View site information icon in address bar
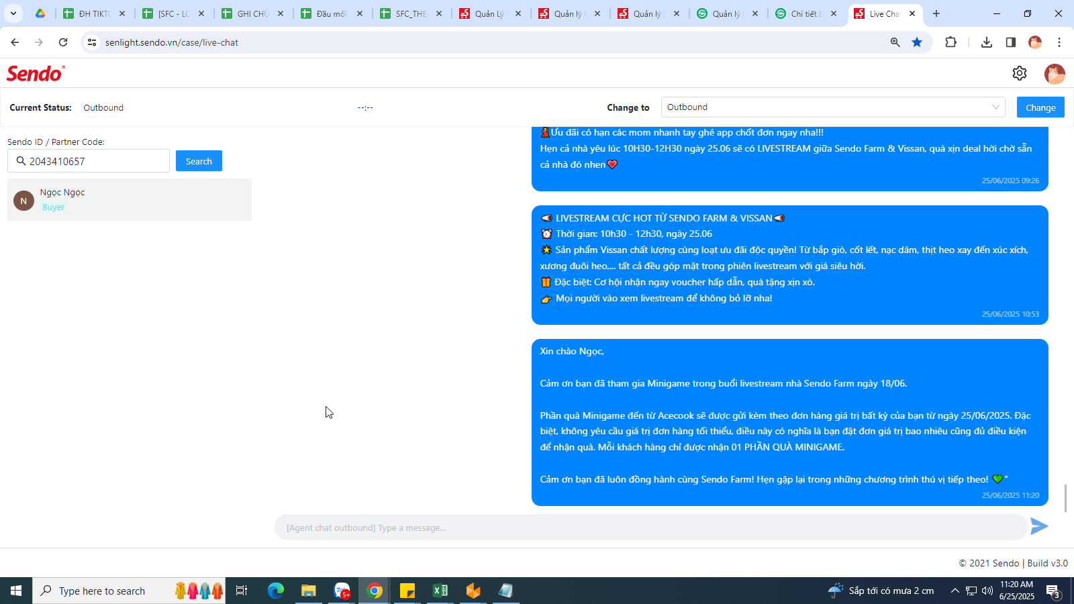The height and width of the screenshot is (604, 1074). pos(92,42)
